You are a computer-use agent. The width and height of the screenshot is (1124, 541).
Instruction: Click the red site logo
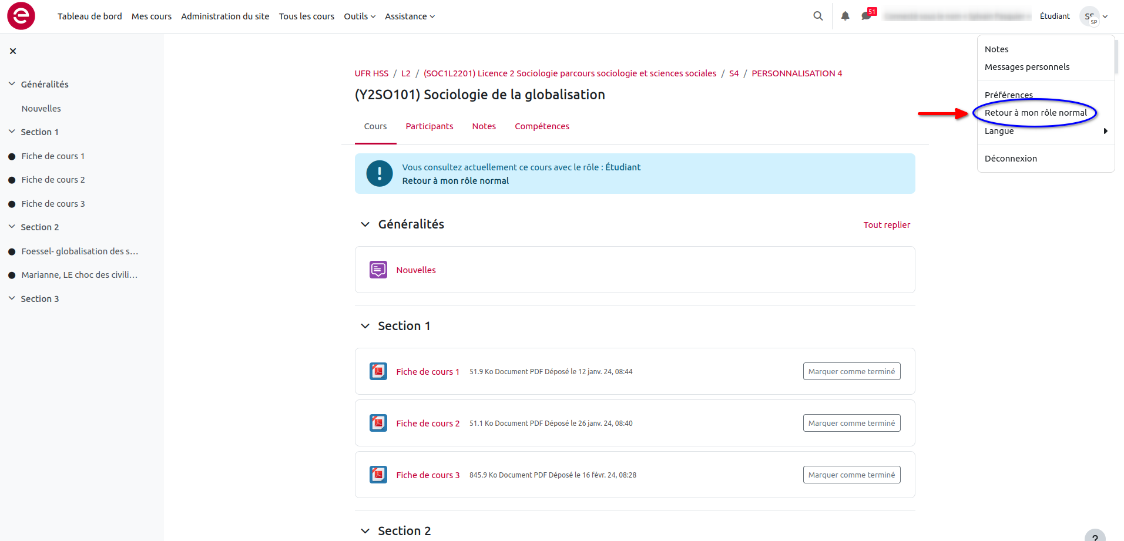pyautogui.click(x=21, y=16)
